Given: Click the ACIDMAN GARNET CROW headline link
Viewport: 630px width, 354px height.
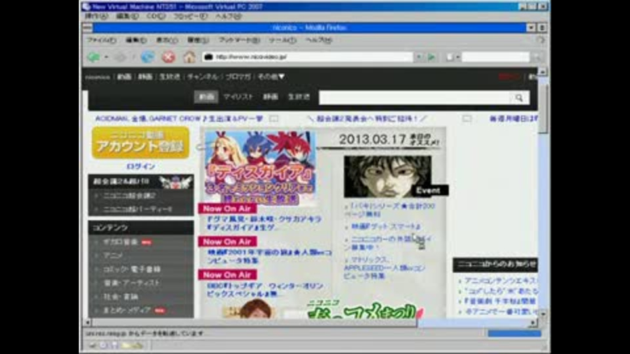Looking at the screenshot, I should pos(179,119).
